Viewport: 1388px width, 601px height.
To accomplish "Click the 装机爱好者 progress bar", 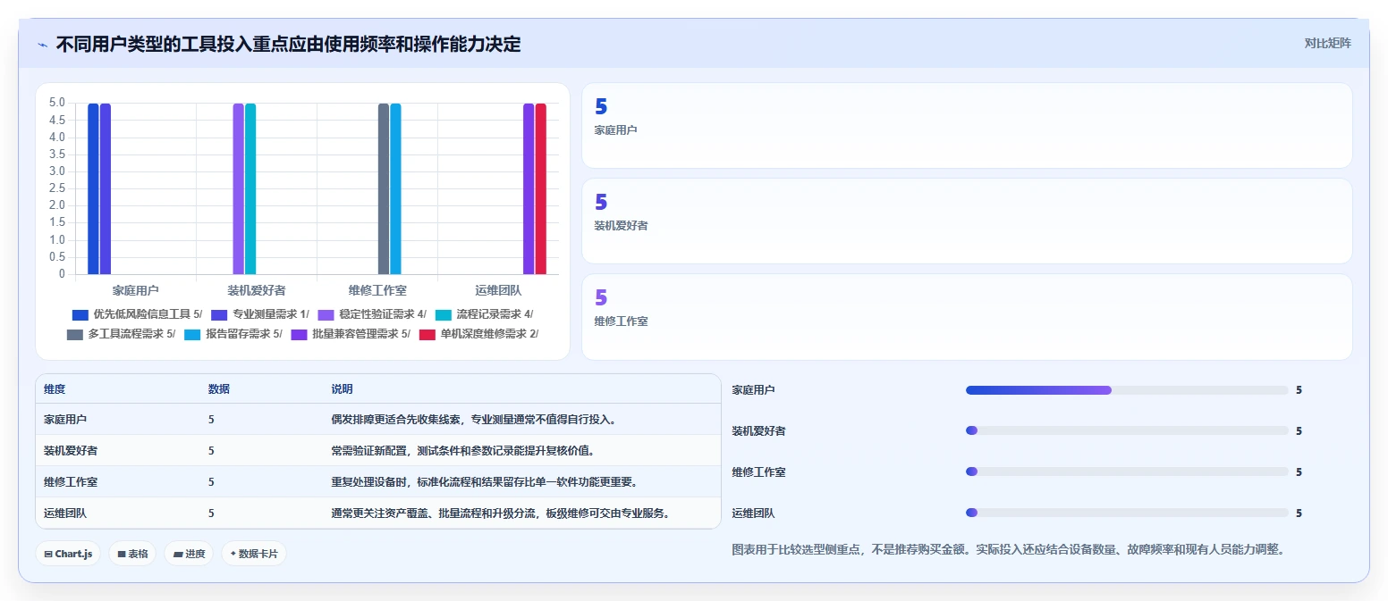I will pos(1127,430).
